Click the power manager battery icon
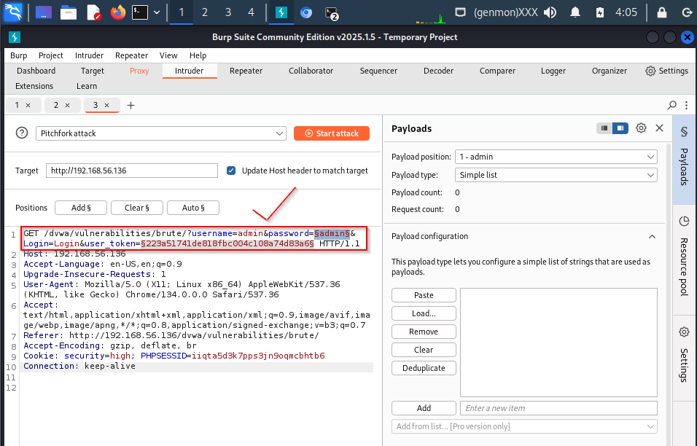Image resolution: width=697 pixels, height=446 pixels. click(x=599, y=12)
